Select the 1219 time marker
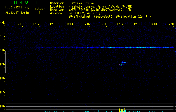The width and height of the screenshot is (176, 112). [x=154, y=24]
